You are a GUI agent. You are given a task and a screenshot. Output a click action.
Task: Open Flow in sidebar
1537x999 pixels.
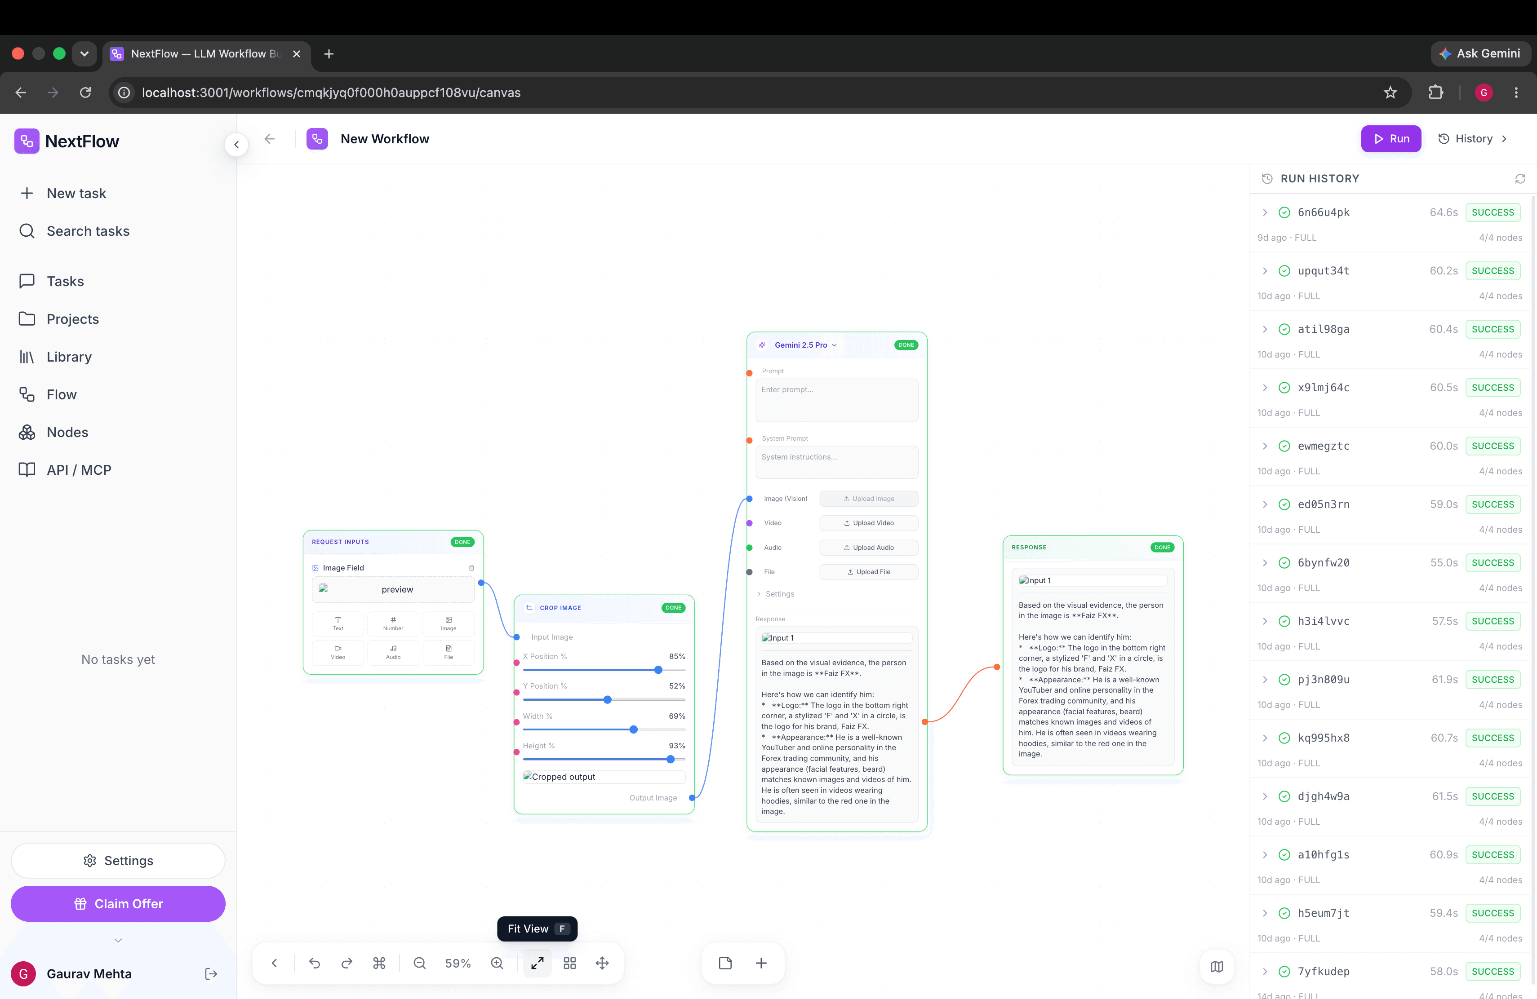coord(118,394)
